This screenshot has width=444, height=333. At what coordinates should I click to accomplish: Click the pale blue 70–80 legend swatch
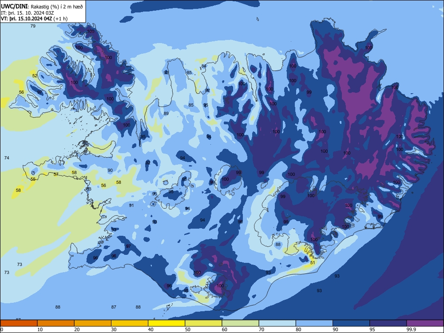point(277,323)
